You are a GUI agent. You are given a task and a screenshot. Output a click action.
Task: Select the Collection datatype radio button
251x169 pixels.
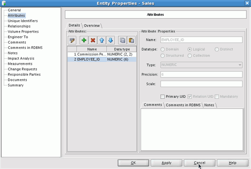pyautogui.click(x=190, y=56)
